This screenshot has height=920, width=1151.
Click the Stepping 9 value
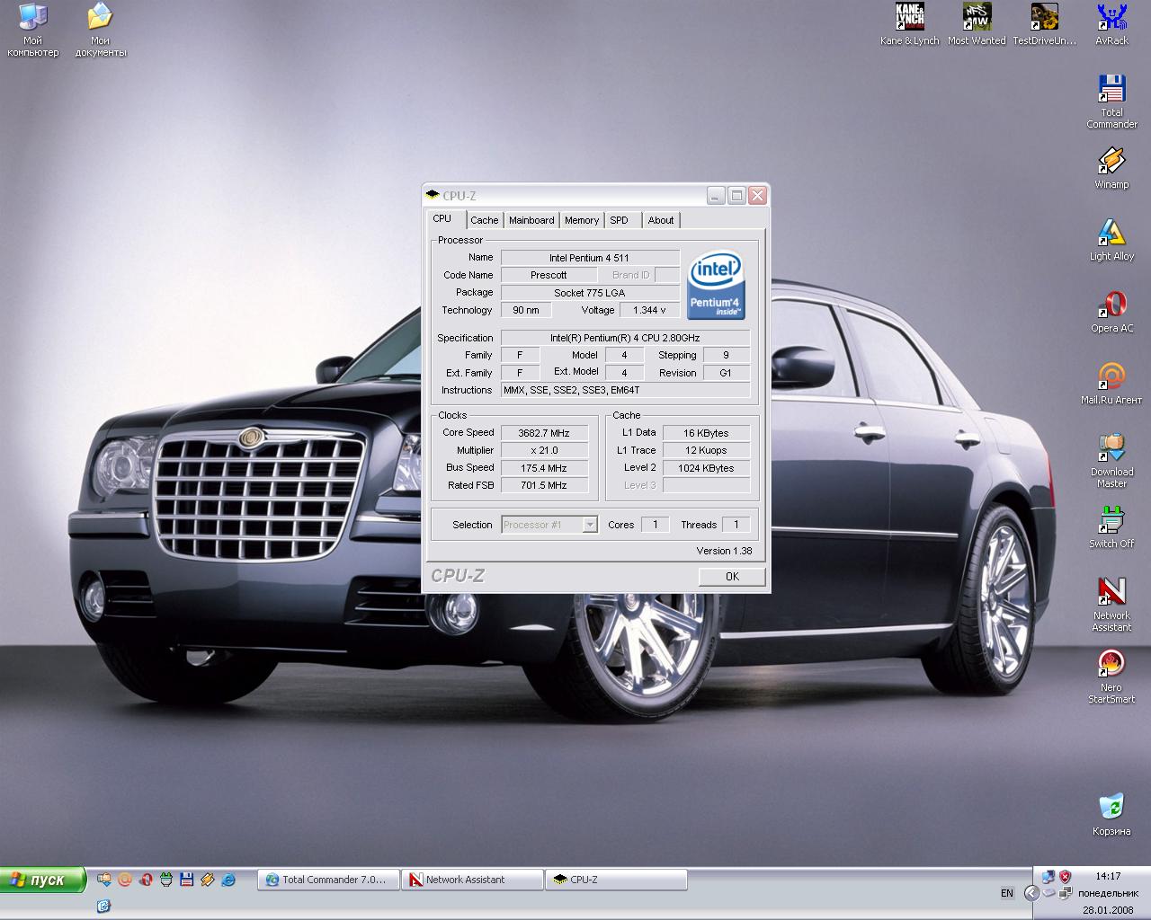pyautogui.click(x=726, y=355)
